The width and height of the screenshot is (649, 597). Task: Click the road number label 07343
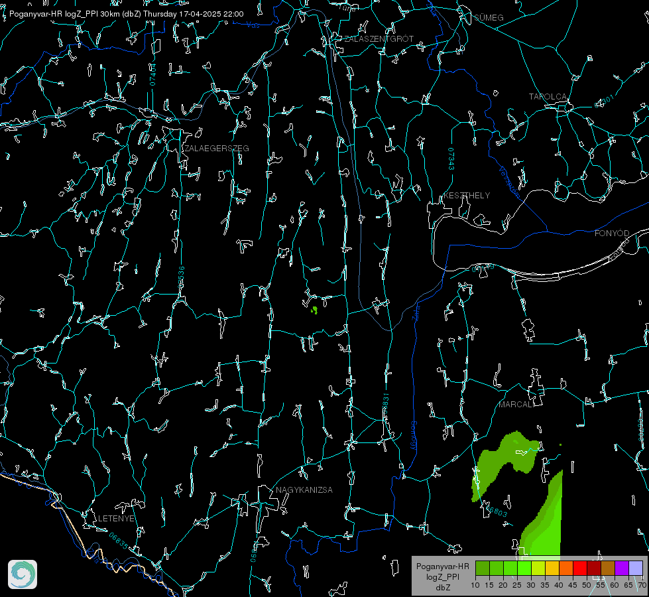pos(451,159)
